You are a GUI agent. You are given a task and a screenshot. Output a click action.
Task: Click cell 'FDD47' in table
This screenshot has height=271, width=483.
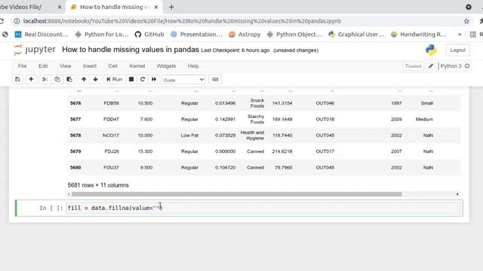tap(111, 119)
